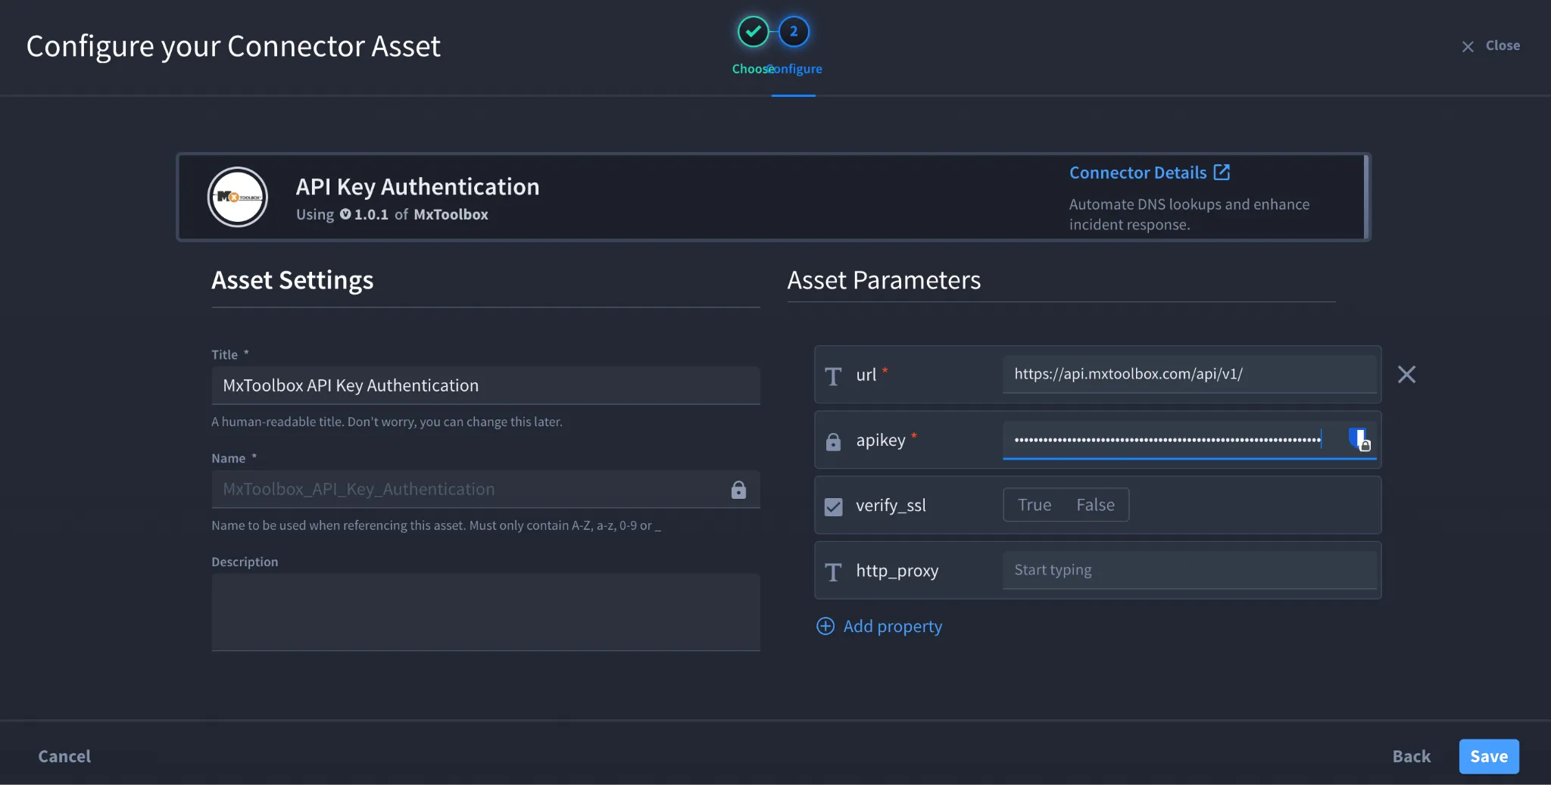Click the Name field lock icon
This screenshot has width=1551, height=785.
tap(738, 490)
